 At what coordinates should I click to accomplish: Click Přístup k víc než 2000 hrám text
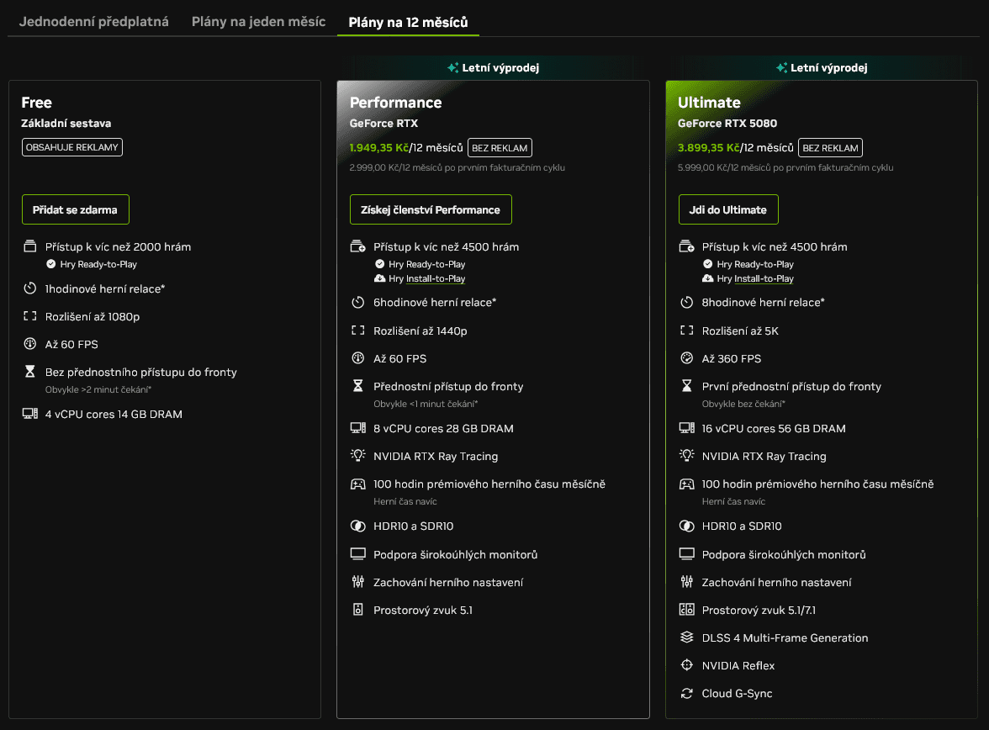coord(118,246)
